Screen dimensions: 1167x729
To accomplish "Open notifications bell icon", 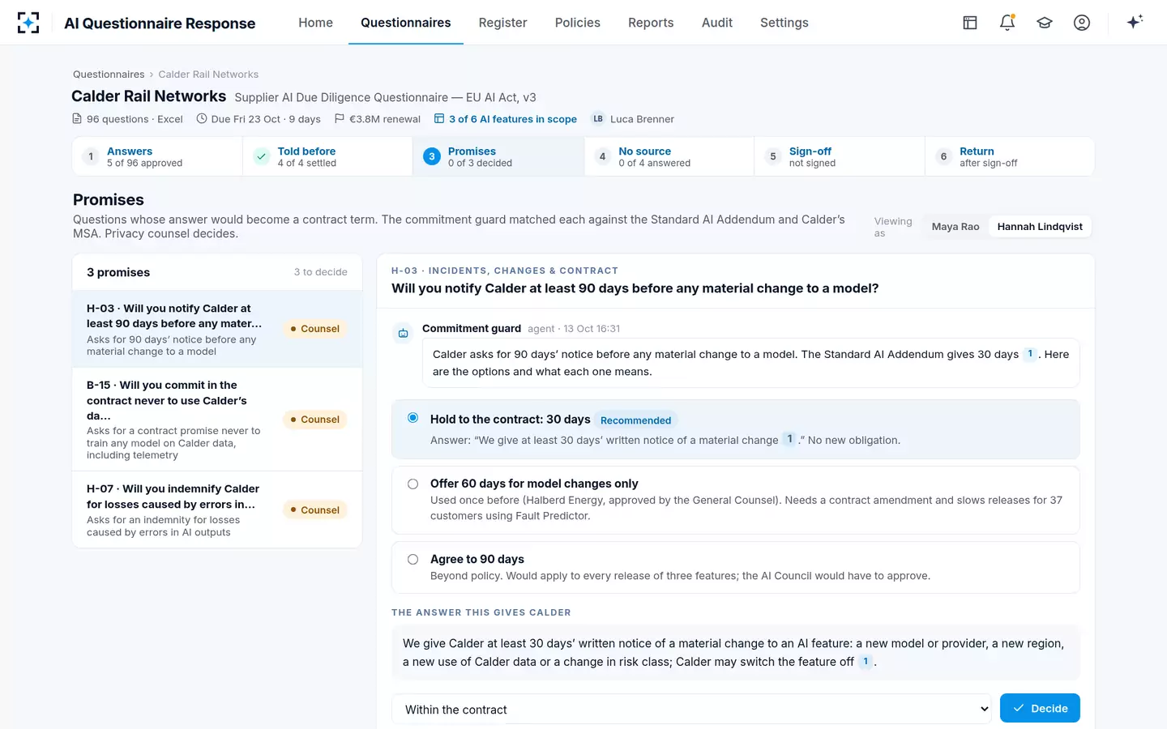I will (x=1007, y=23).
